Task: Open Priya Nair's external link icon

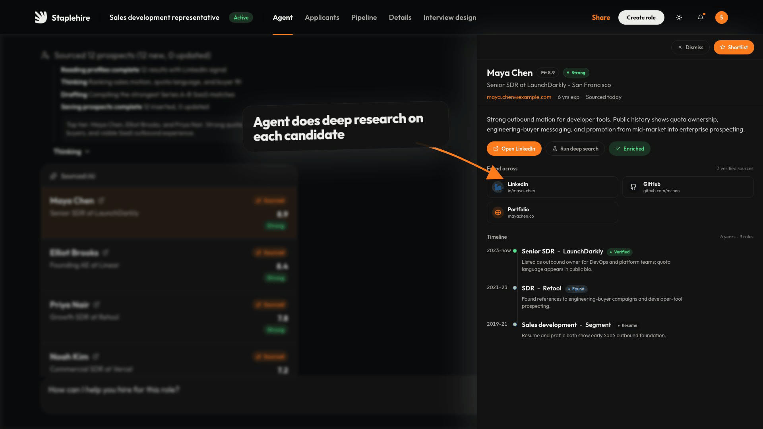Action: (x=96, y=305)
